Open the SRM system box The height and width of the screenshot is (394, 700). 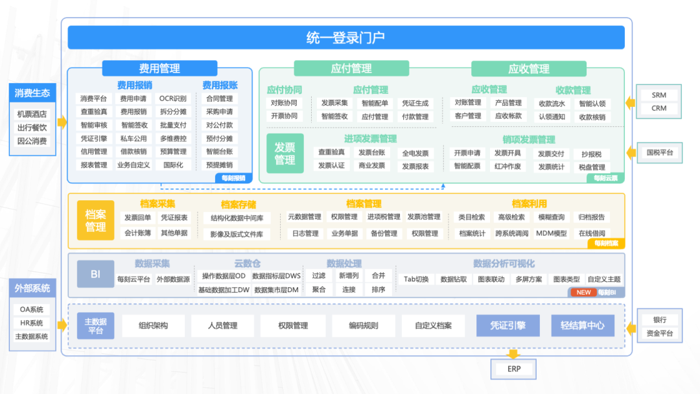tap(659, 95)
